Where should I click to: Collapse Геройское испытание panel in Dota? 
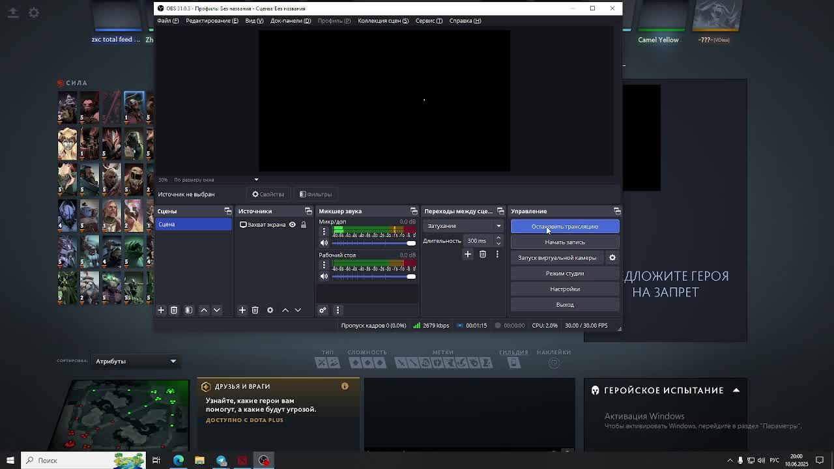point(736,390)
